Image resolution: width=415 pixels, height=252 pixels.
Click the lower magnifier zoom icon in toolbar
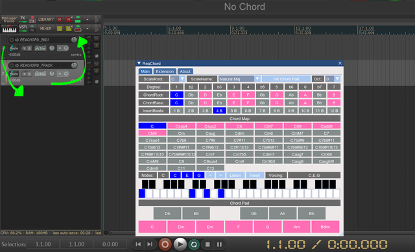pos(97,29)
